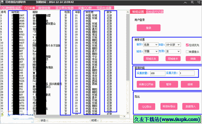Screen dimensions: 202x124
Task: Minimize the 叮咚微信内部软件 window
Action: [x=186, y=2]
